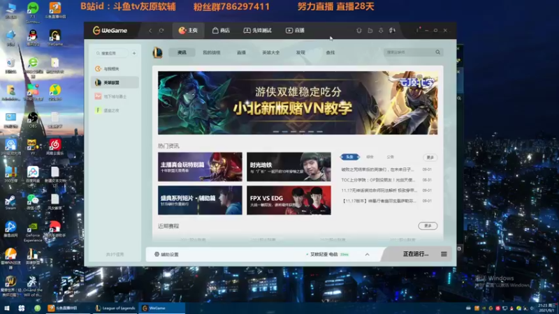Click the 正在运行 button
This screenshot has height=314, width=559.
click(x=415, y=254)
